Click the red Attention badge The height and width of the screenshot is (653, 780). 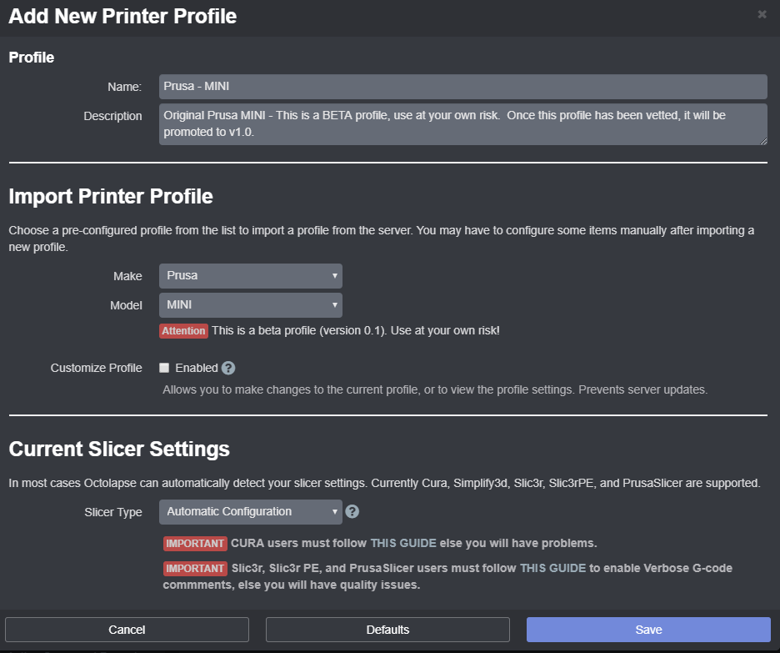[183, 331]
